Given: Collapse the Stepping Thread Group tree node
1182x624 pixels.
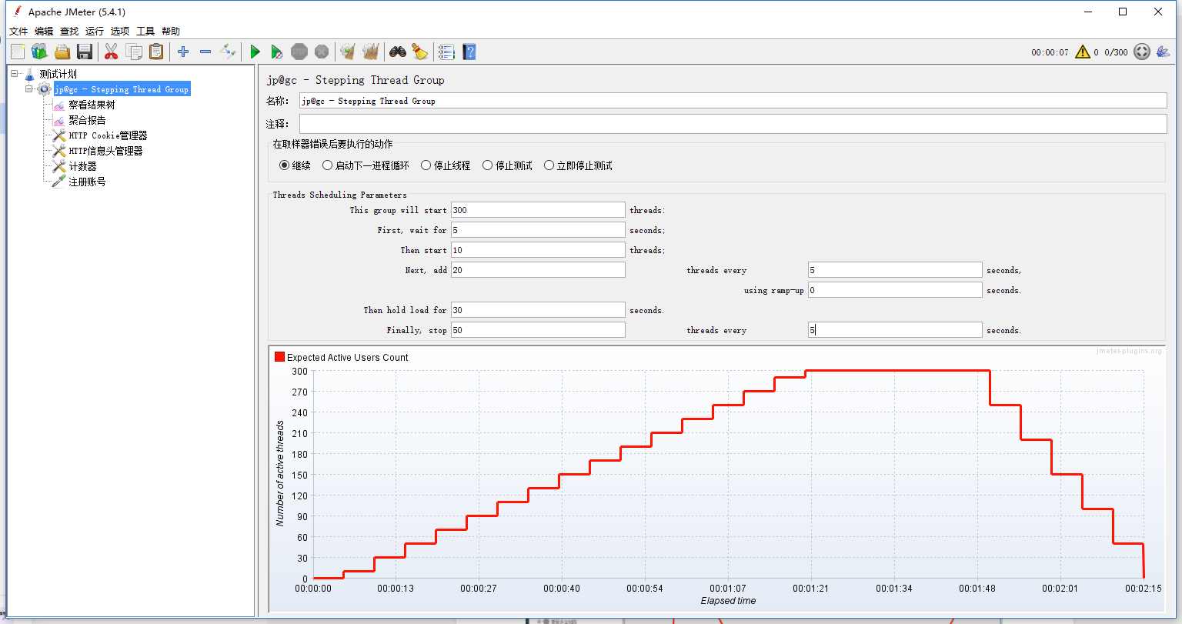Looking at the screenshot, I should pos(29,89).
